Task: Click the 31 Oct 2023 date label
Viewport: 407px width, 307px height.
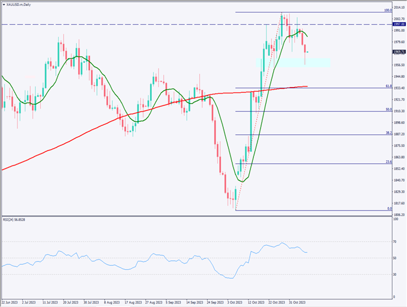Action: point(298,302)
